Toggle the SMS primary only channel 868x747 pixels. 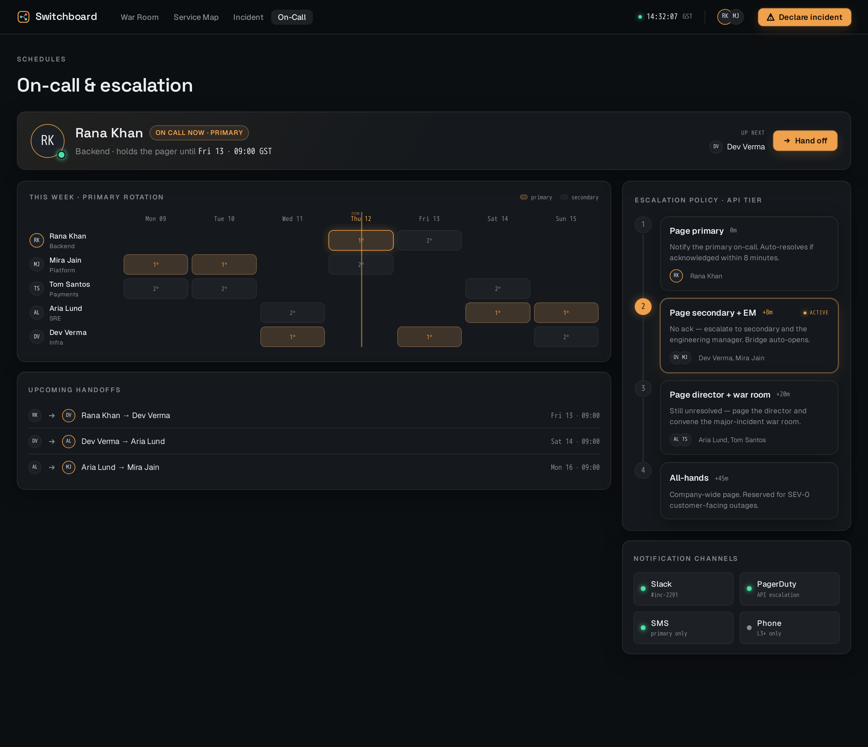click(x=683, y=628)
